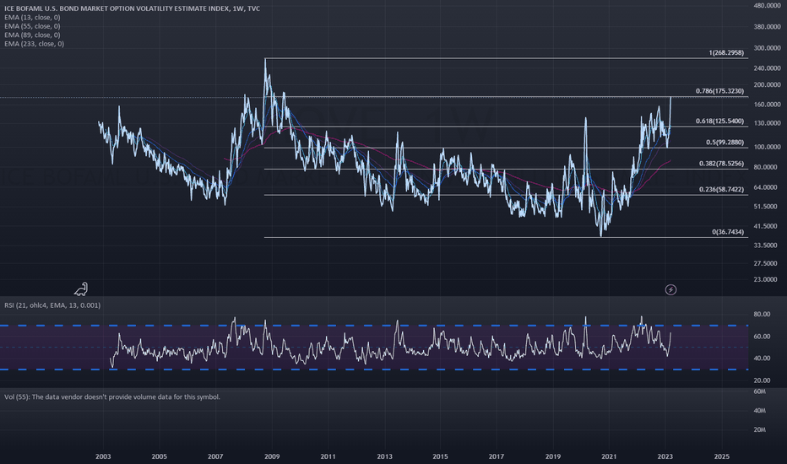Viewport: 787px width, 464px height.
Task: Click 64.0000 on the price scale
Action: pos(767,187)
